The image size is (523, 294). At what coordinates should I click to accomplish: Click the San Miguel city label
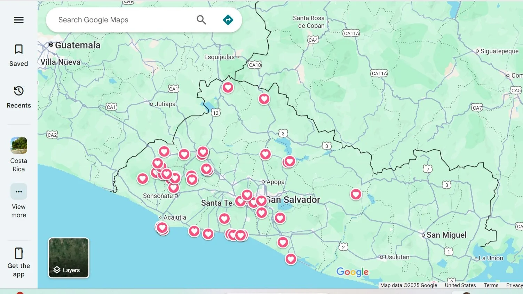point(446,235)
